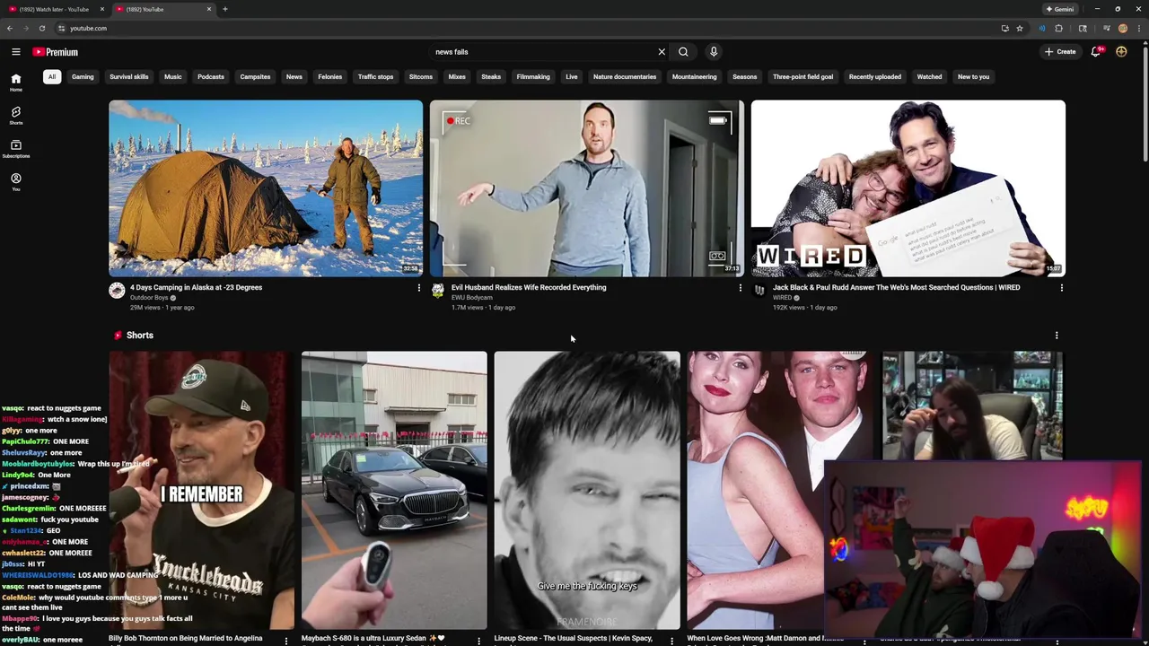Play the Alaska tent camping thumbnail

pos(266,188)
